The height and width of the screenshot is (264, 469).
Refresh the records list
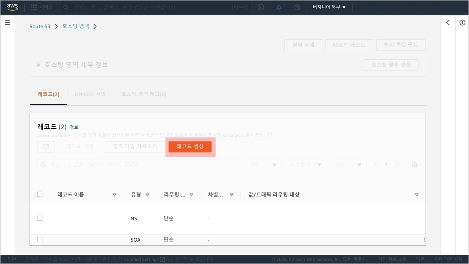pyautogui.click(x=46, y=147)
